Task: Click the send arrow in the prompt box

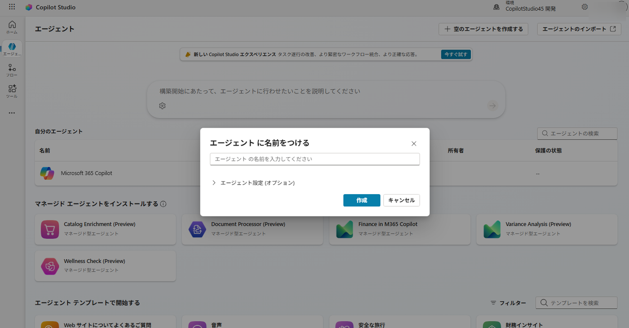Action: [492, 106]
